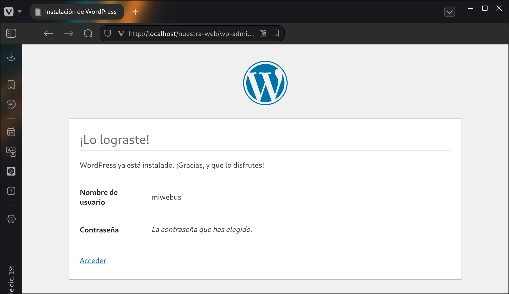Open the Calendar panel
509x294 pixels.
pyautogui.click(x=11, y=132)
